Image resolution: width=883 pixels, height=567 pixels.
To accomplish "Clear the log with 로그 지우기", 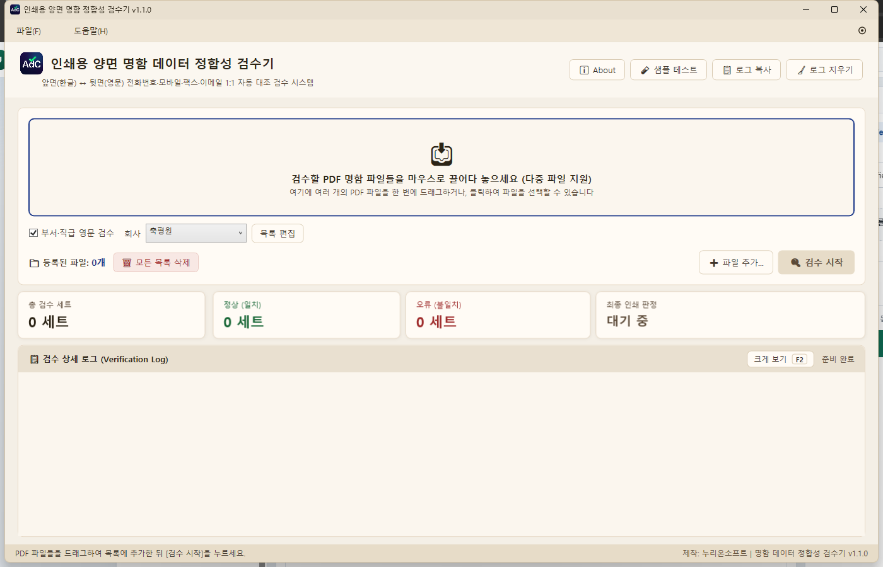I will click(824, 70).
